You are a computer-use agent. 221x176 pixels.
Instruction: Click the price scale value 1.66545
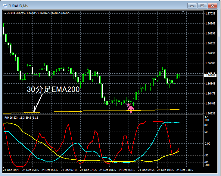point(210,83)
